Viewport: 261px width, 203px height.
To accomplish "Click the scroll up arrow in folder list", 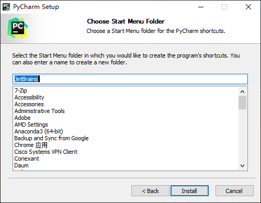I will point(242,92).
